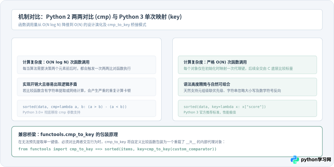Click line '天然支持元组级联优先级...'
334x167 pixels.
tap(232, 91)
